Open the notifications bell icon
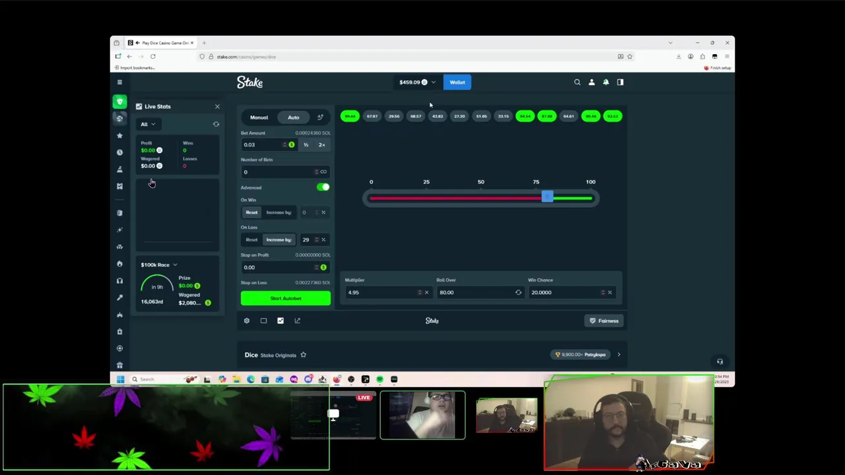The image size is (845, 475). (606, 82)
